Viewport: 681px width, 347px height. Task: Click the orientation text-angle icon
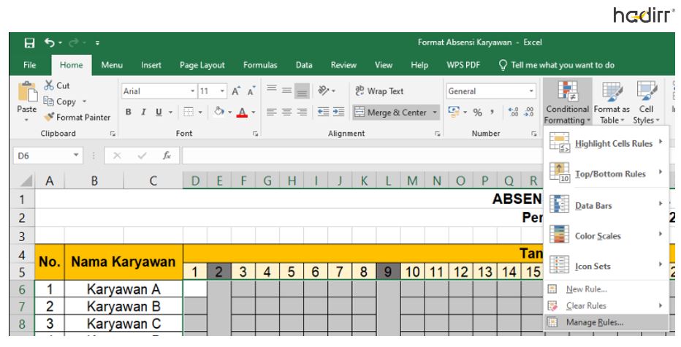pyautogui.click(x=324, y=91)
